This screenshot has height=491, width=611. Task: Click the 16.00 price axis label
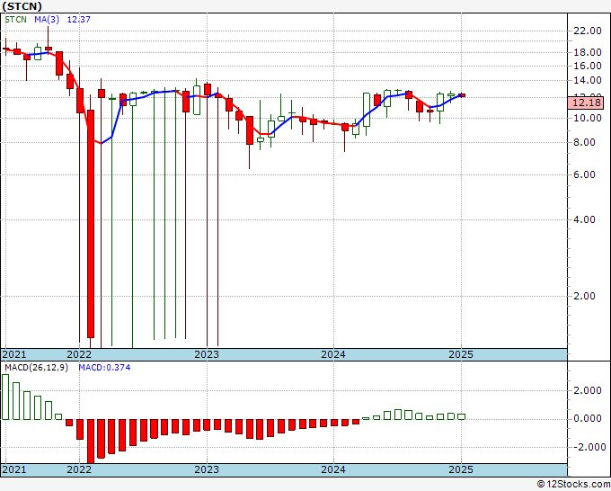[x=588, y=66]
